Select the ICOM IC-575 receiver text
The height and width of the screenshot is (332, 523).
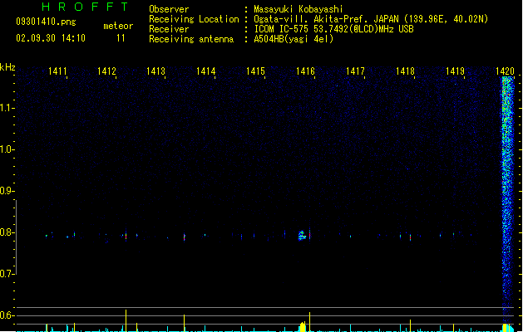[333, 29]
